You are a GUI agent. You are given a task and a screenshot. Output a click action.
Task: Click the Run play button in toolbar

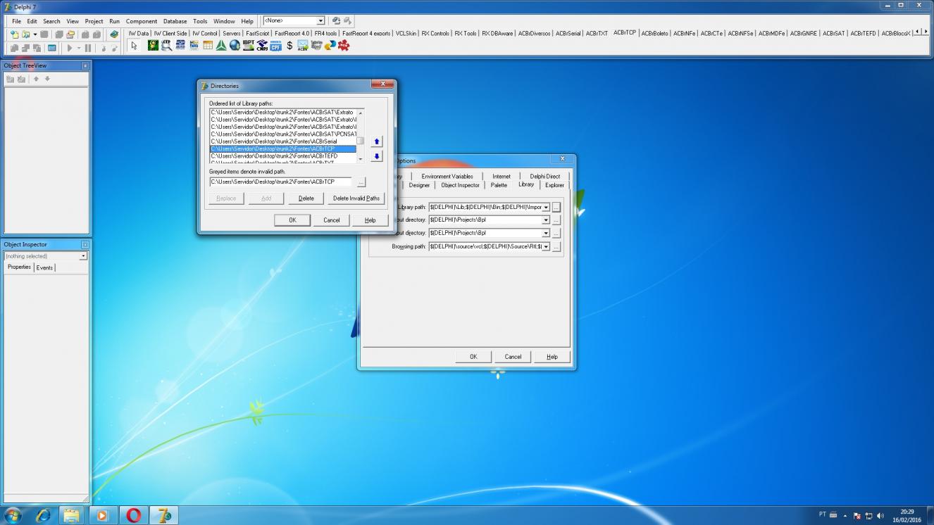(70, 48)
